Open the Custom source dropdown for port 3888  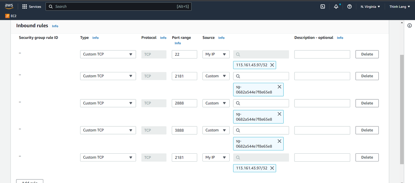click(x=216, y=130)
